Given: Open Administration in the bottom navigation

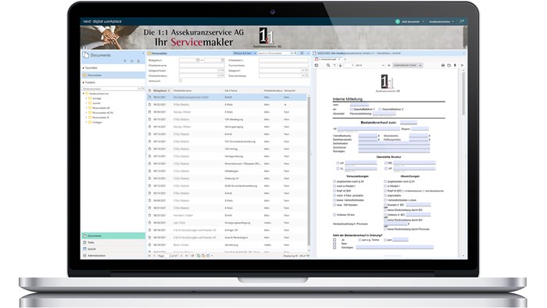Looking at the screenshot, I should (113, 256).
